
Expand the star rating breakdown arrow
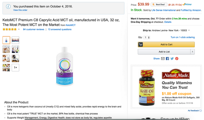tap(19, 29)
